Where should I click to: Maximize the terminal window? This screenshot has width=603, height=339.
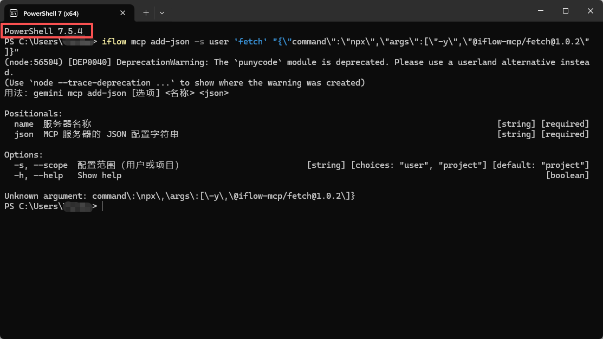pos(565,11)
